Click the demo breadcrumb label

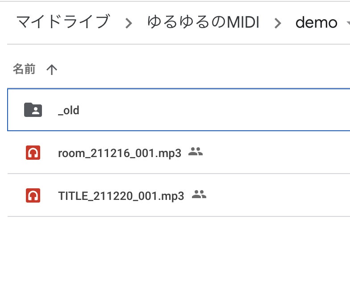click(x=316, y=22)
